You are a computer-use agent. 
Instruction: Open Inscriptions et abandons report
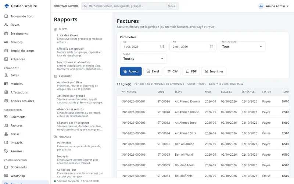(x=80, y=66)
